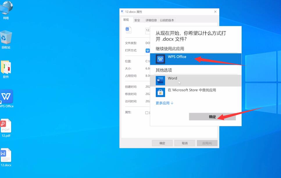Image resolution: width=281 pixels, height=178 pixels.
Task: Select the WPS Office desktop shortcut
Action: click(x=6, y=98)
